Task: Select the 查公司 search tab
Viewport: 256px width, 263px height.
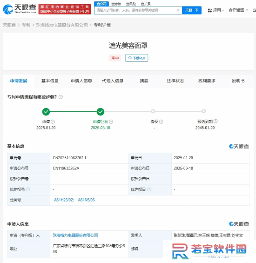Action: click(101, 4)
